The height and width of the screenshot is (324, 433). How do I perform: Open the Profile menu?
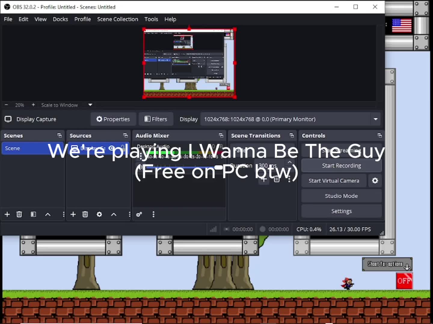click(x=83, y=19)
